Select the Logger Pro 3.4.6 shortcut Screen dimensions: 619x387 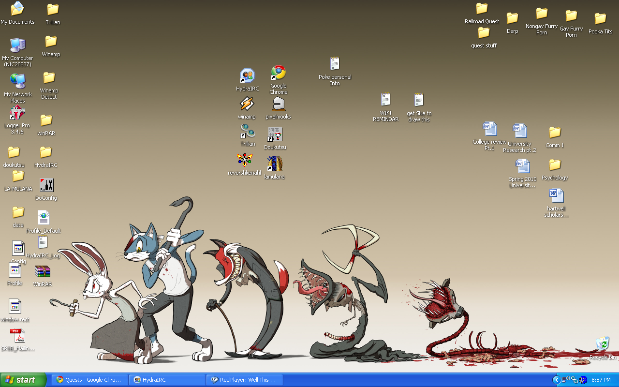(17, 114)
